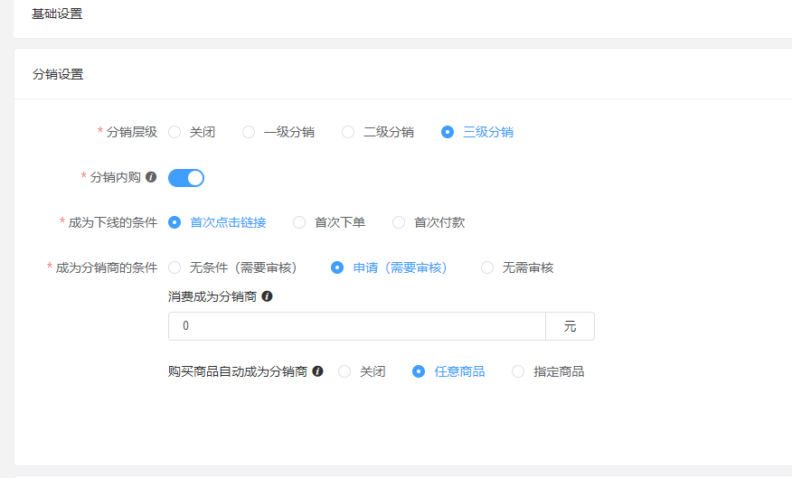This screenshot has height=478, width=792.
Task: Click the 基础设置 section heading
Action: (57, 14)
